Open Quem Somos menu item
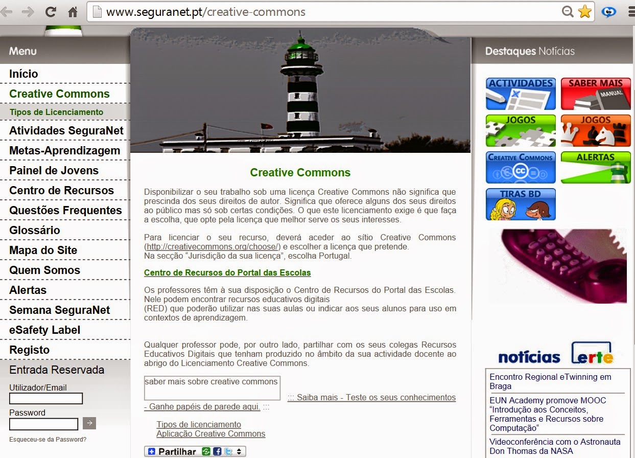The image size is (635, 458). pyautogui.click(x=44, y=270)
